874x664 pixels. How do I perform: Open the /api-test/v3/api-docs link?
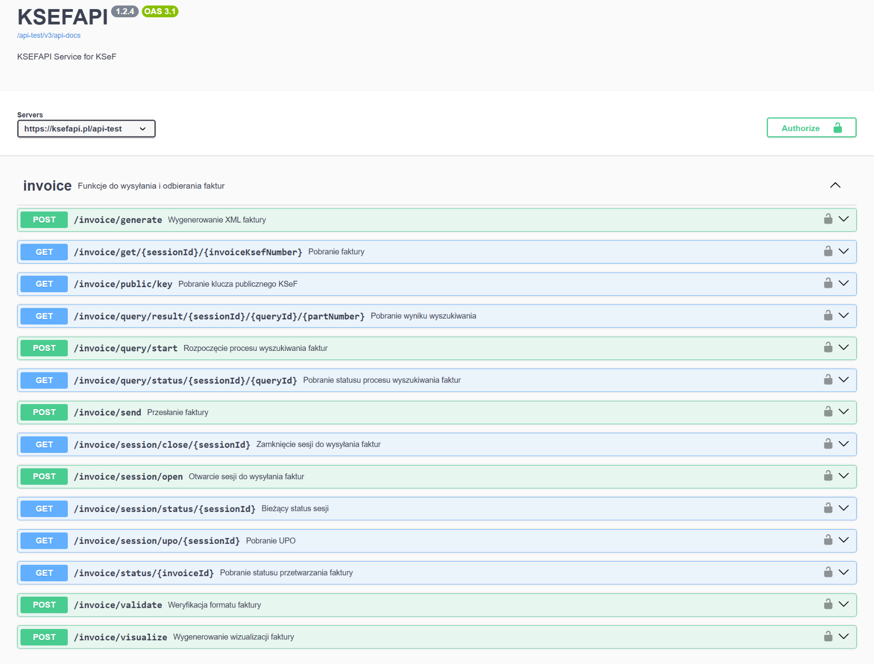tap(49, 35)
